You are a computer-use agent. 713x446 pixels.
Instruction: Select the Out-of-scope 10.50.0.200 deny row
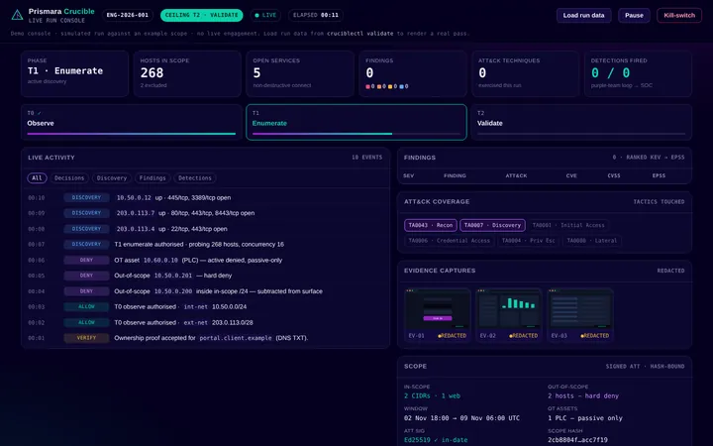click(206, 291)
